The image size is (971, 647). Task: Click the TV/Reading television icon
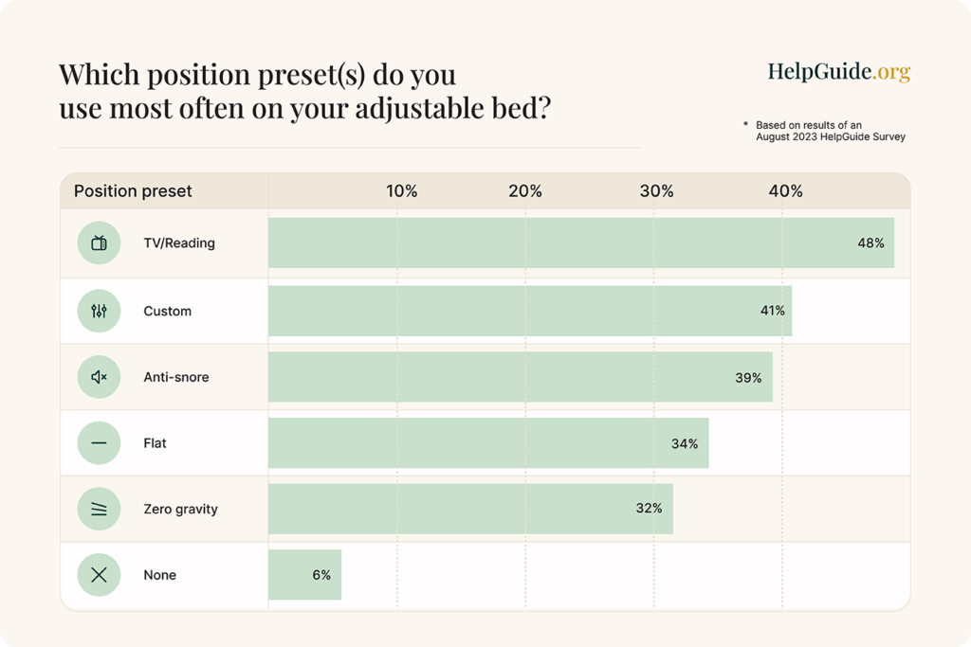[99, 243]
